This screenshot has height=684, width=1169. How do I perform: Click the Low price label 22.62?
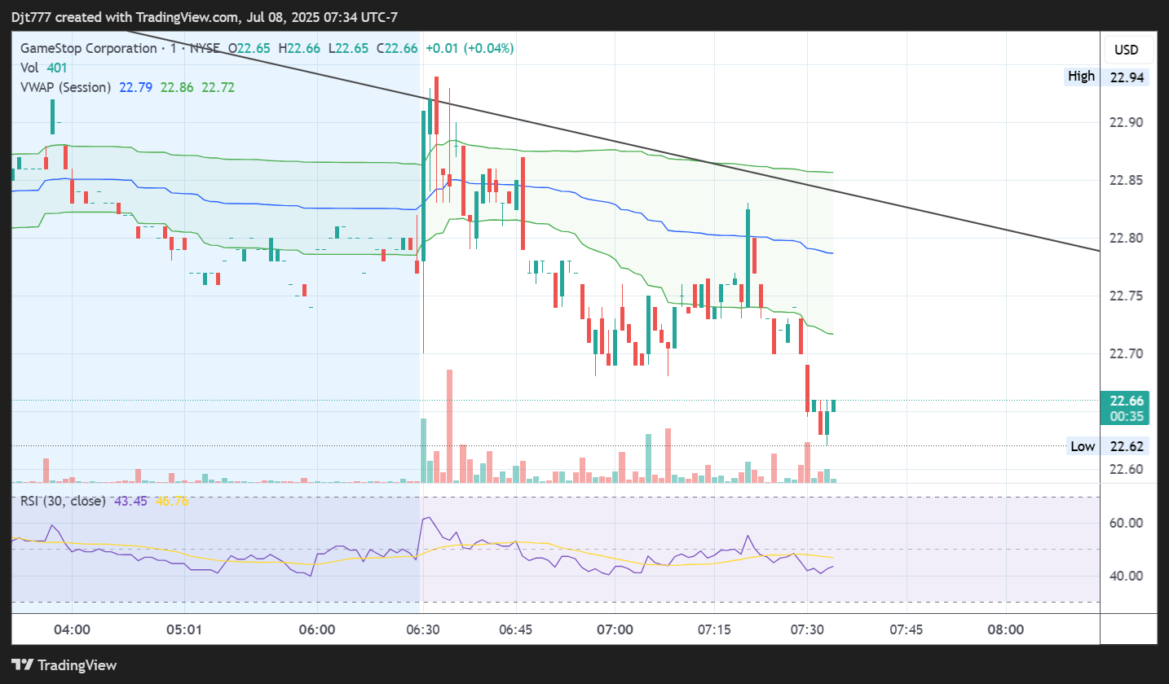pyautogui.click(x=1108, y=445)
